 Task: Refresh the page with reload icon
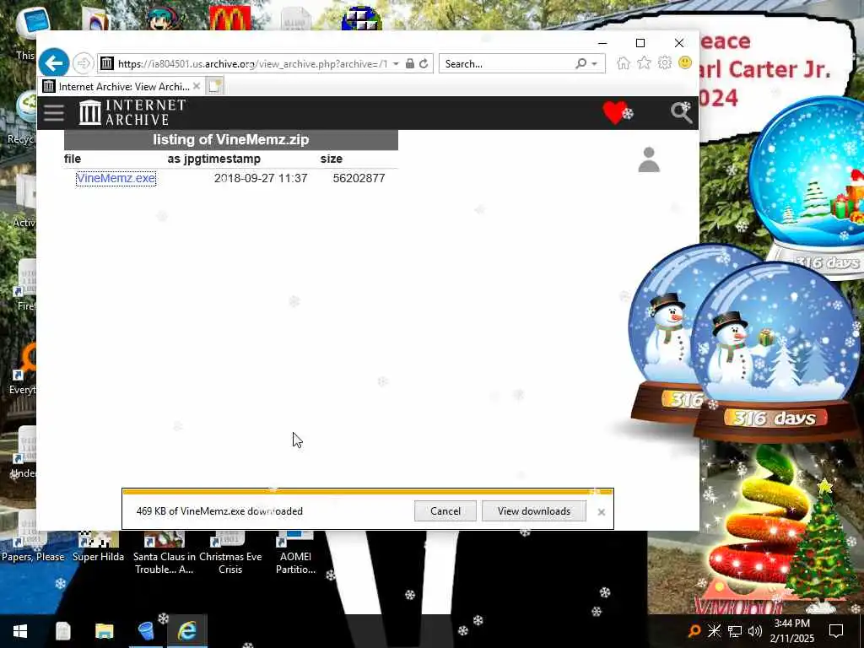(424, 63)
